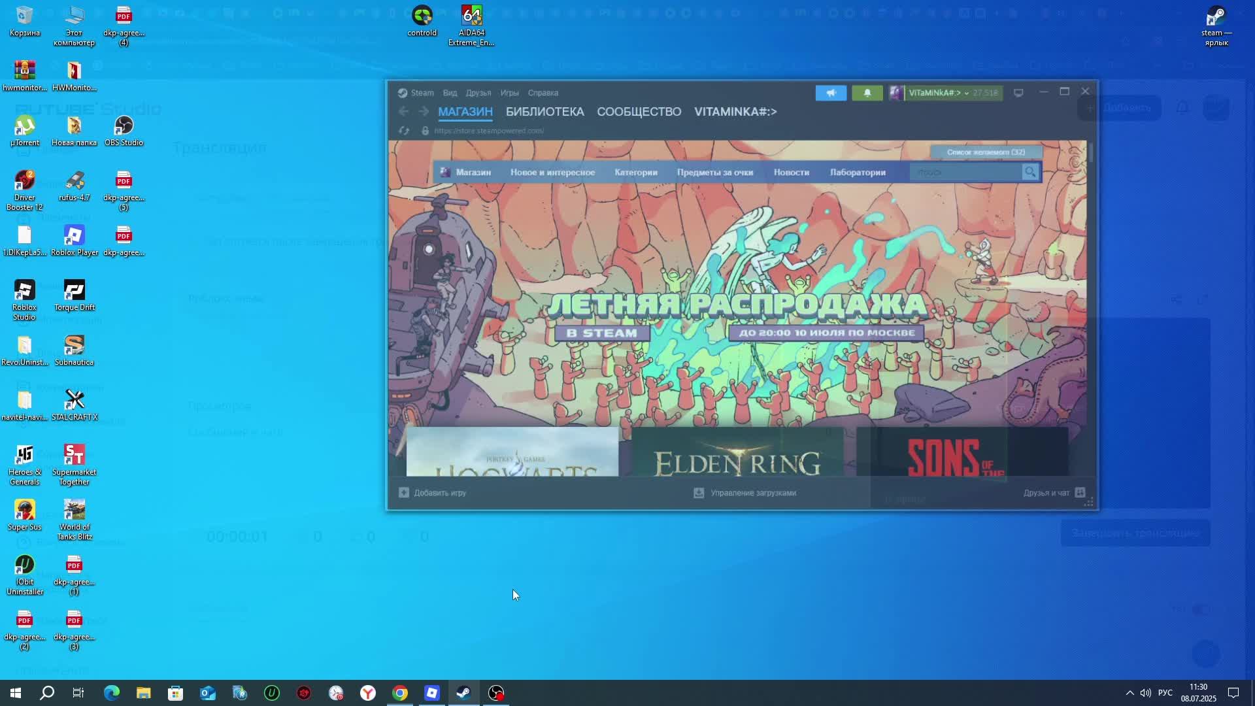Switch to the БИБЛИОТЕКА tab
Screen dimensions: 1255x706
click(x=545, y=112)
